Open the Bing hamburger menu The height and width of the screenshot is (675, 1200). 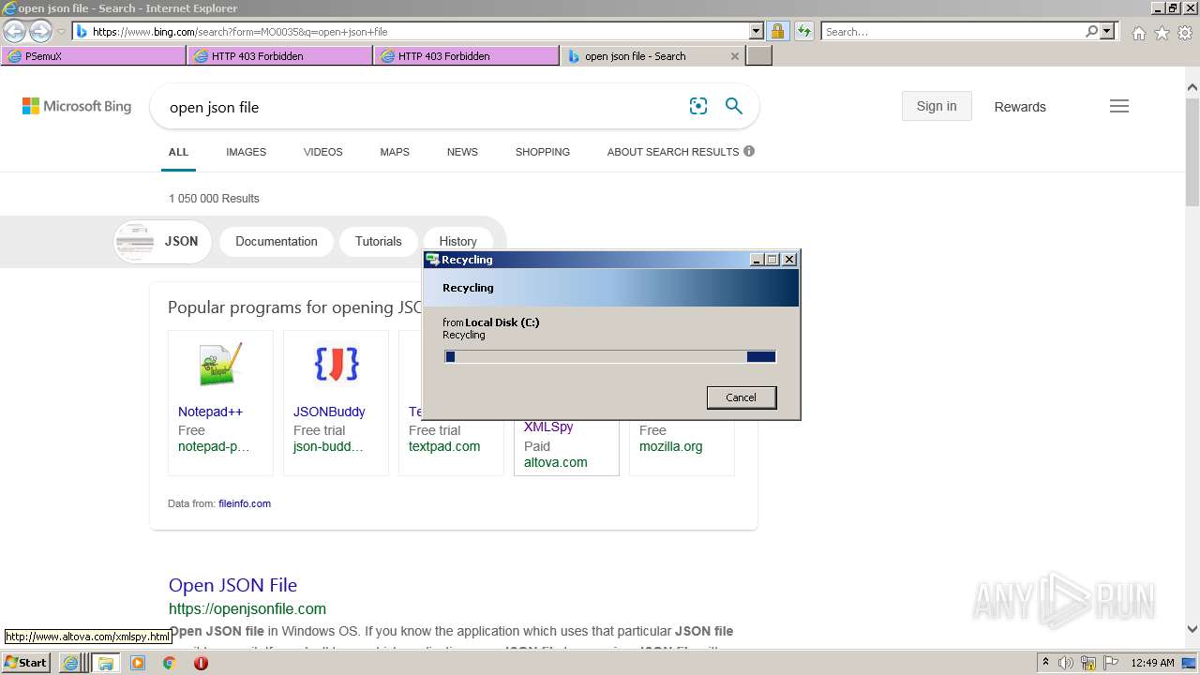tap(1119, 107)
